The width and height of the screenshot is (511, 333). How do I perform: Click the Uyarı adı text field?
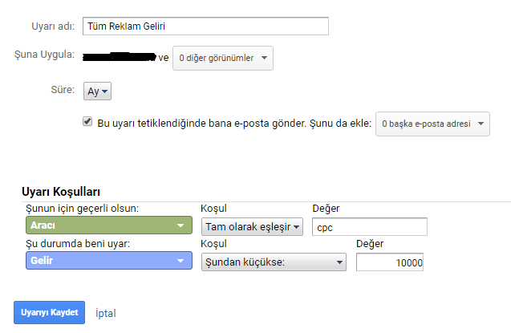point(205,26)
